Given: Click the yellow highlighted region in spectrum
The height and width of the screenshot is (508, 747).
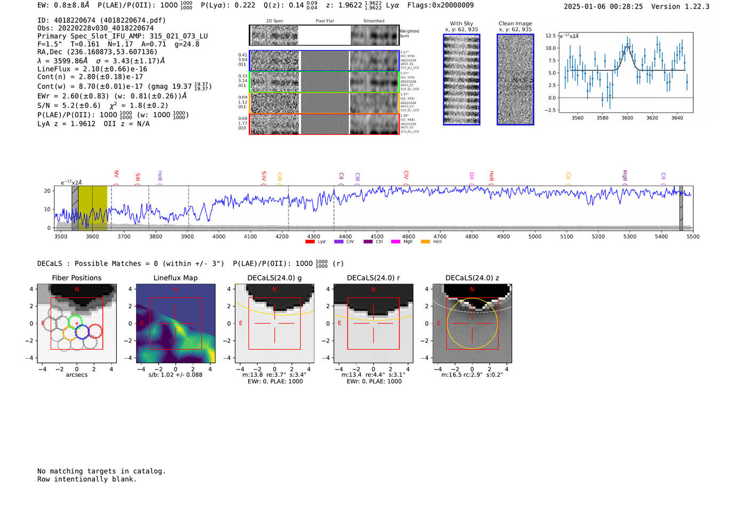Looking at the screenshot, I should (93, 208).
